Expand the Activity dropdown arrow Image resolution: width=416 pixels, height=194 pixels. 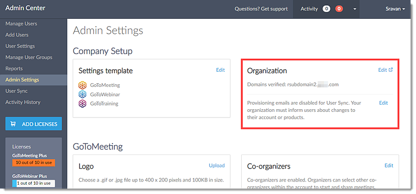[355, 9]
